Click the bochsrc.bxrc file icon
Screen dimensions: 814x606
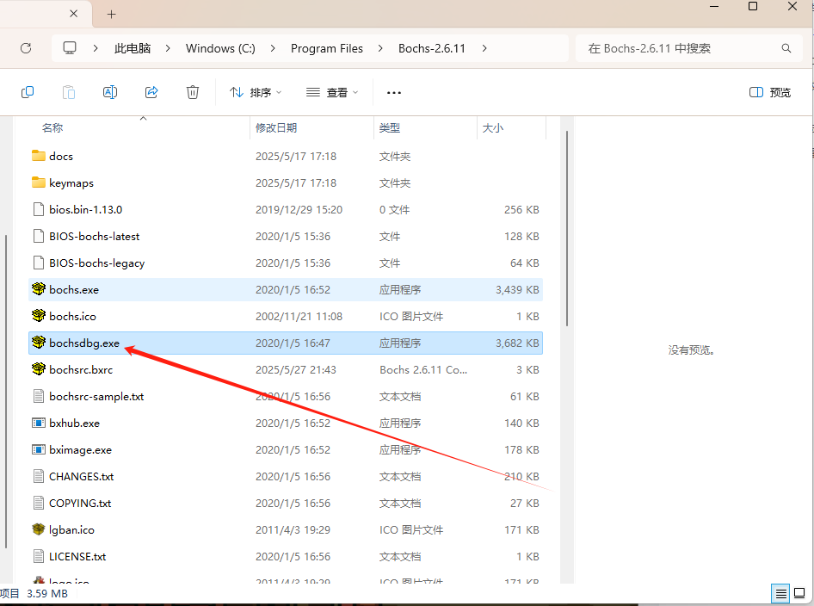(39, 369)
